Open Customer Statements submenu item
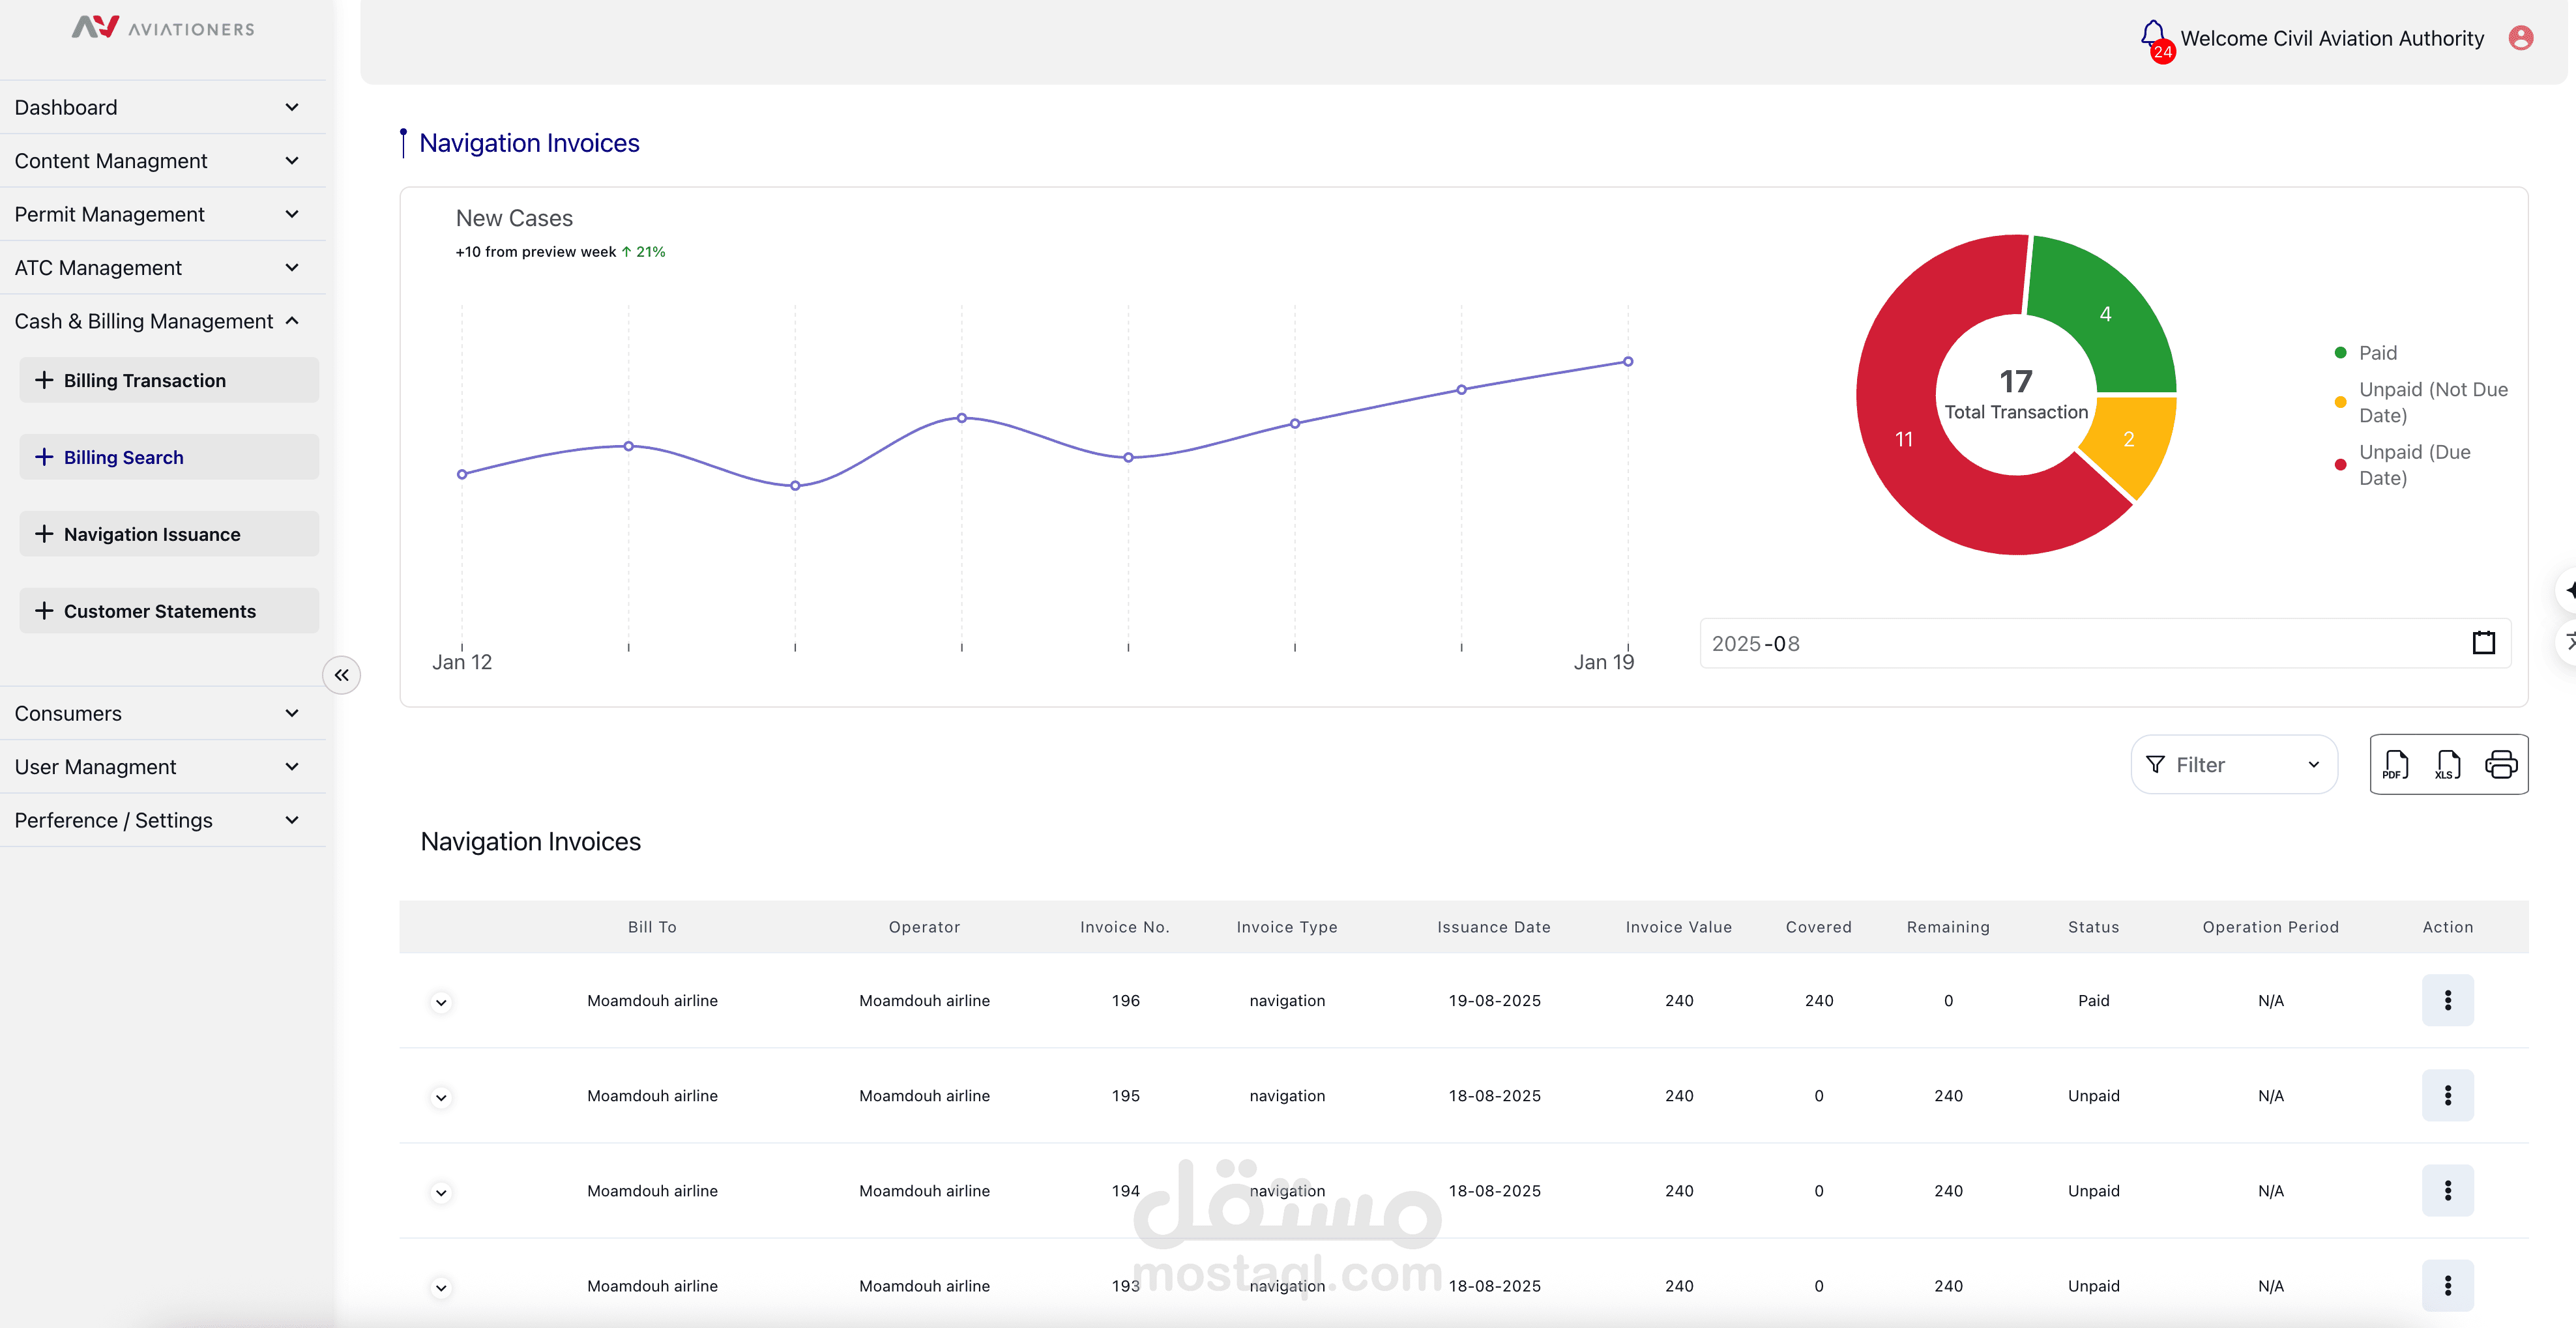Screen dimensions: 2576x1328 tap(169, 611)
